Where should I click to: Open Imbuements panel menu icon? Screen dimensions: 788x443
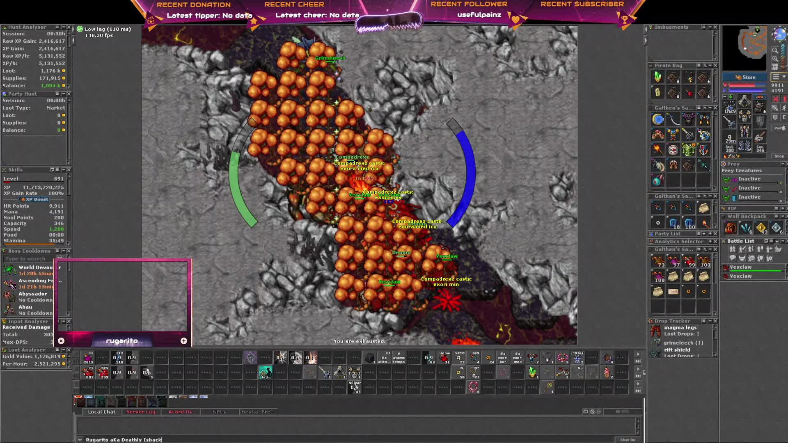point(704,27)
